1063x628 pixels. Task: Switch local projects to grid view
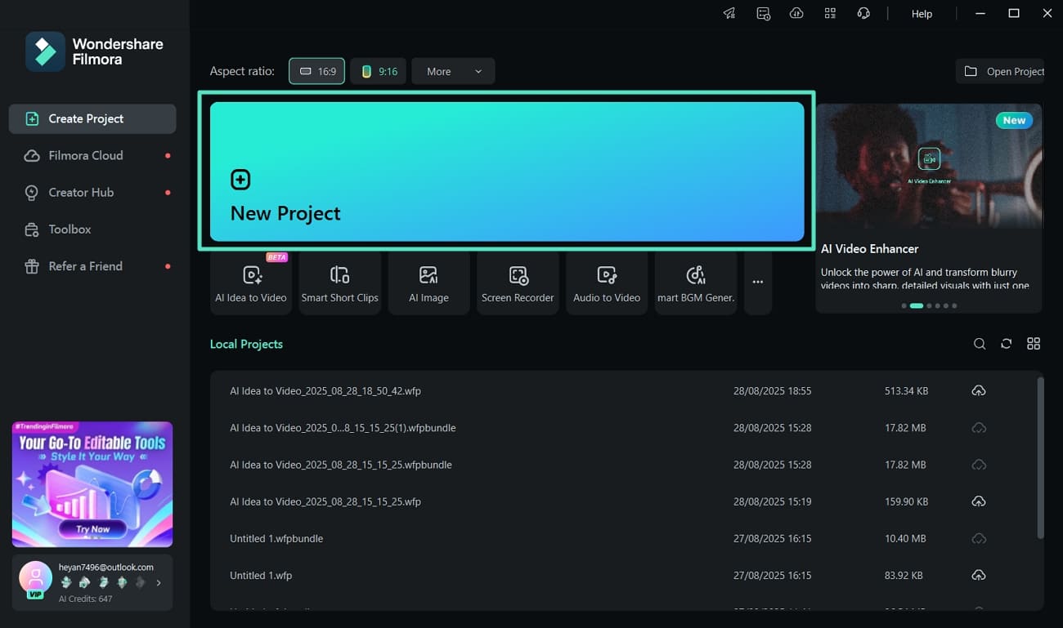tap(1034, 344)
